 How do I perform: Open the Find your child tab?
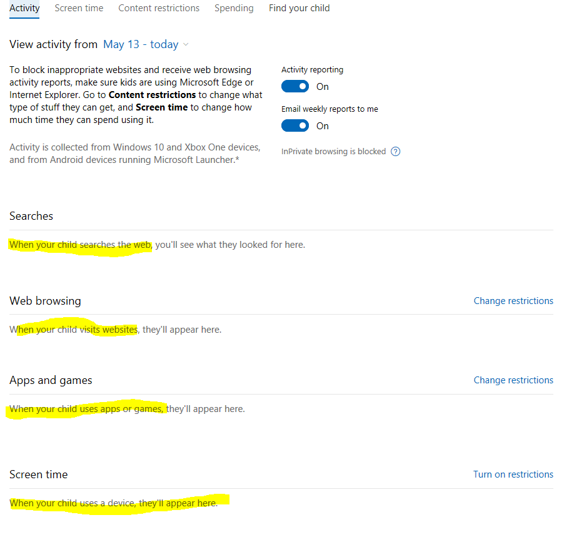(x=299, y=8)
